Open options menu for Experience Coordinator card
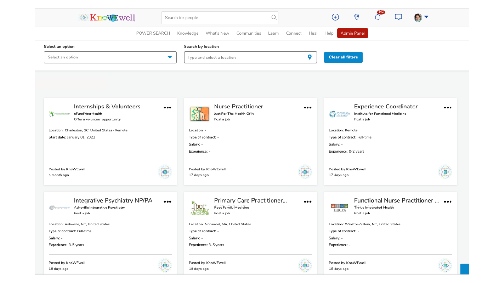This screenshot has width=504, height=283. pyautogui.click(x=448, y=108)
